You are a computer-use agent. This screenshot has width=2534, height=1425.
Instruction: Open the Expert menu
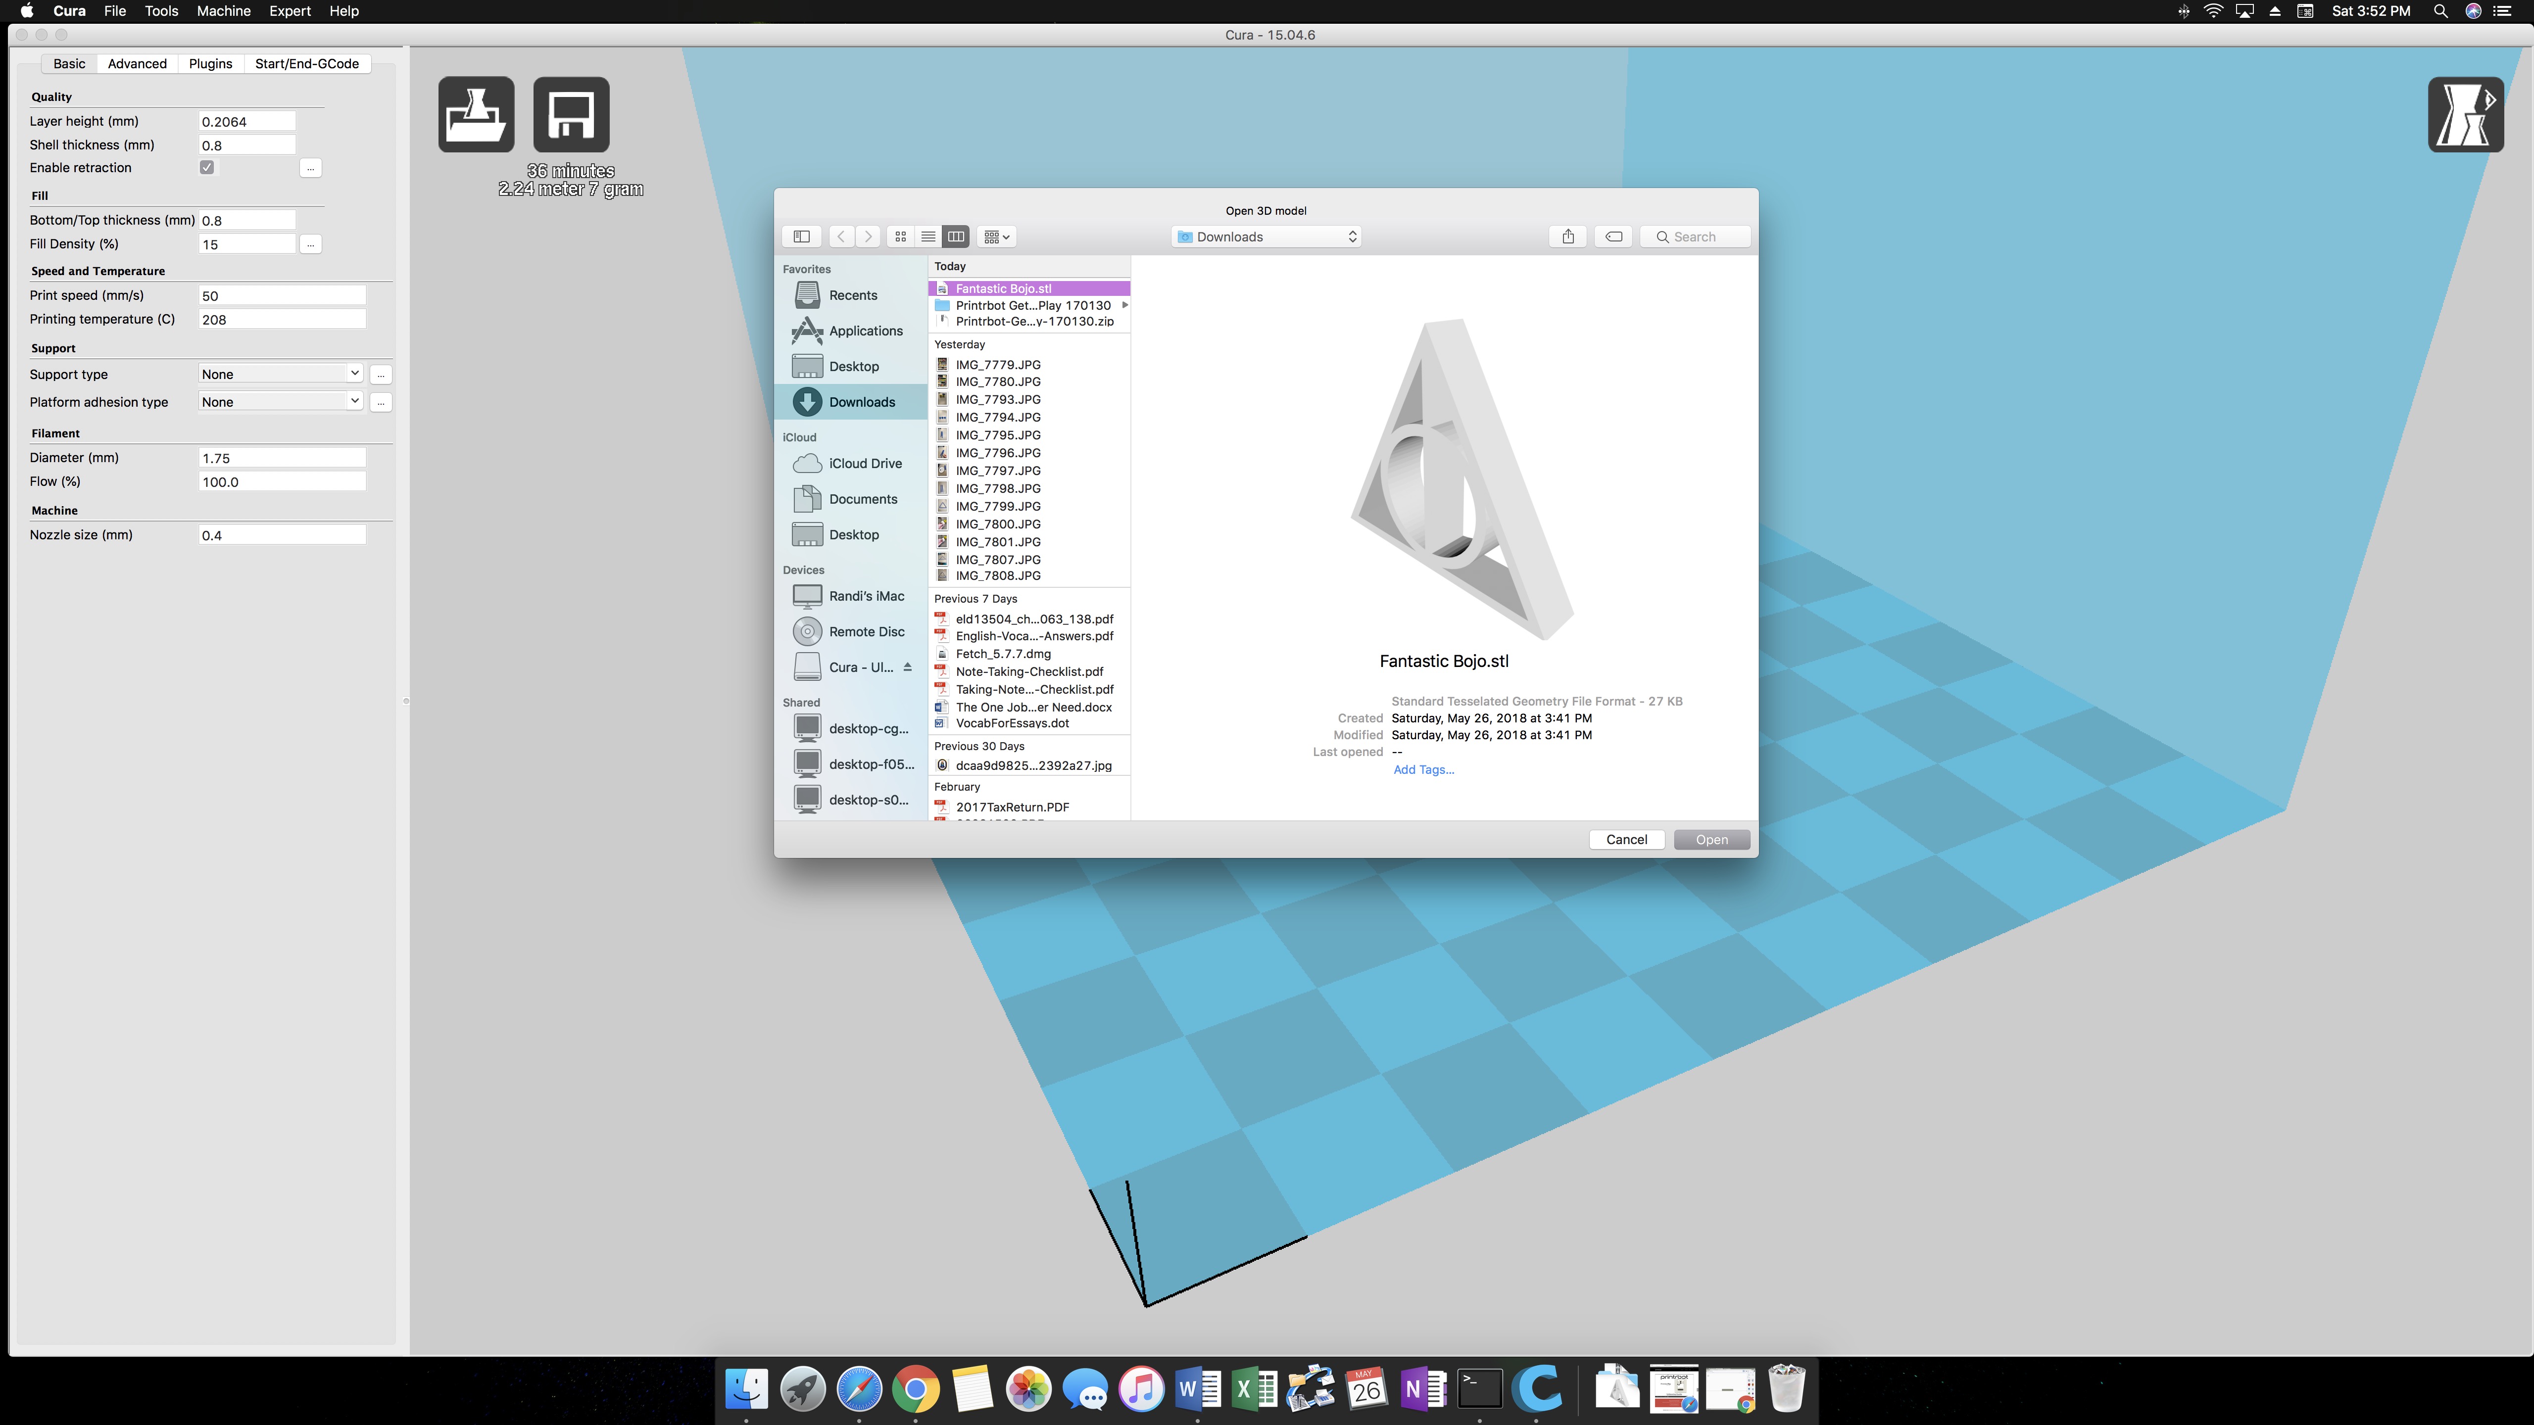pyautogui.click(x=289, y=11)
